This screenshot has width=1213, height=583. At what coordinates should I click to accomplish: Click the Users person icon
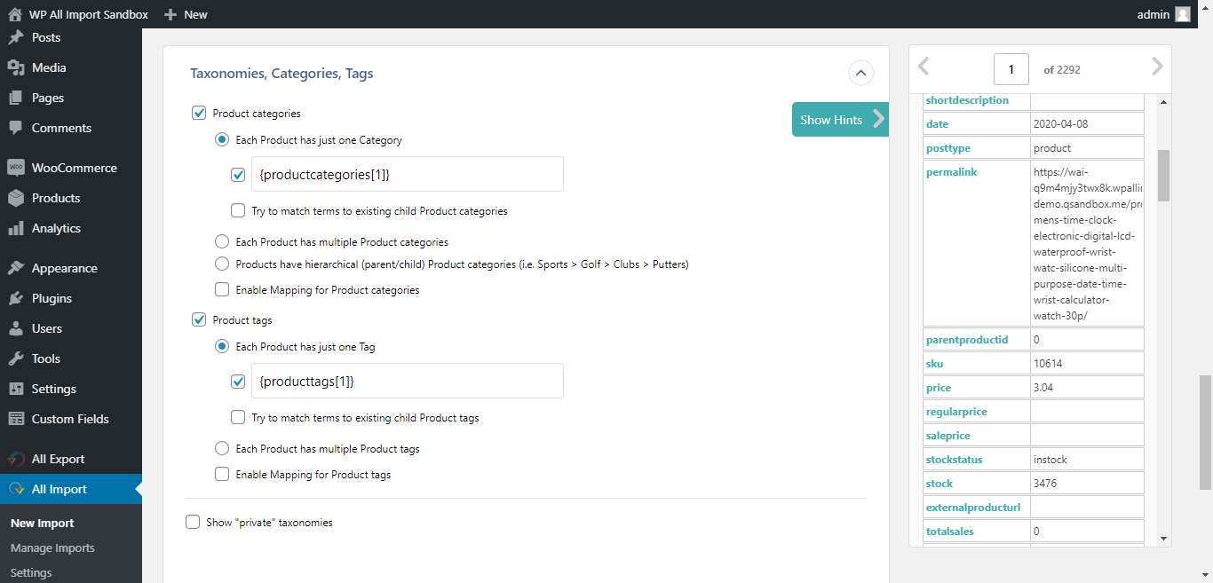tap(15, 328)
